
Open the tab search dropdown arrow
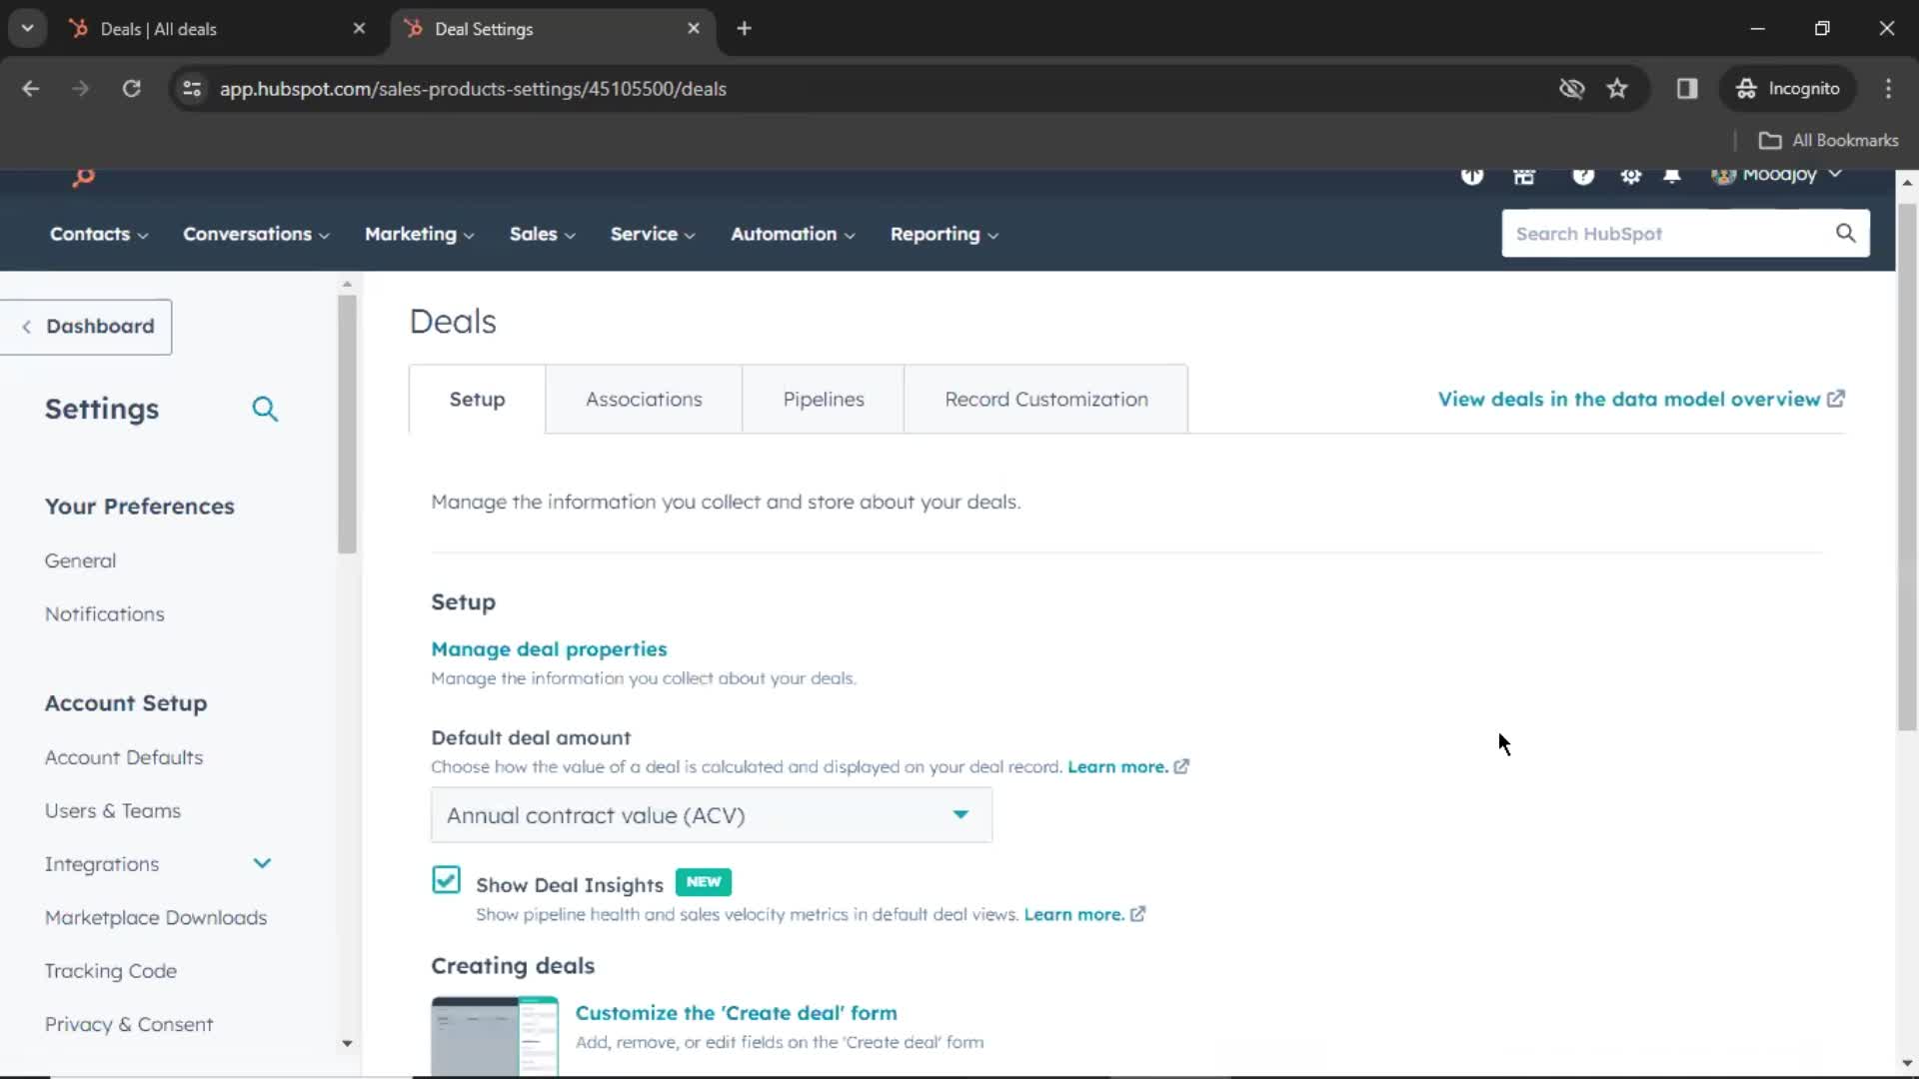pyautogui.click(x=27, y=29)
